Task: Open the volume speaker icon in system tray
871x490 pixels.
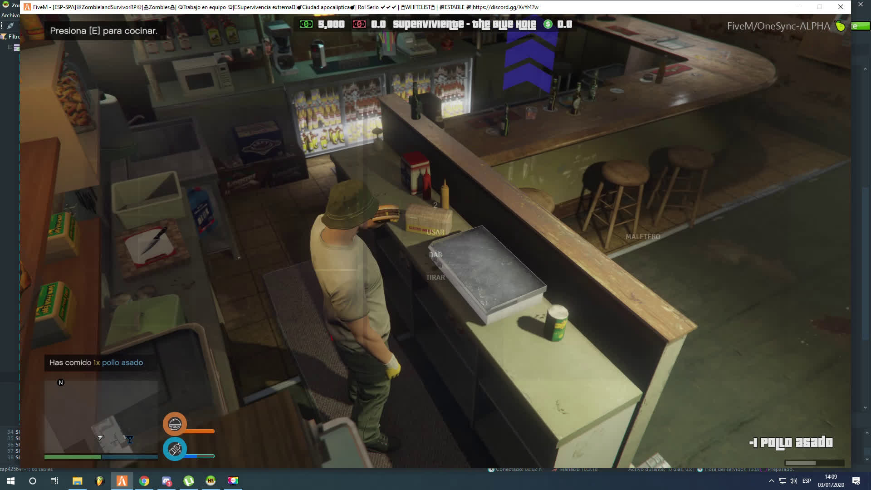Action: coord(793,481)
